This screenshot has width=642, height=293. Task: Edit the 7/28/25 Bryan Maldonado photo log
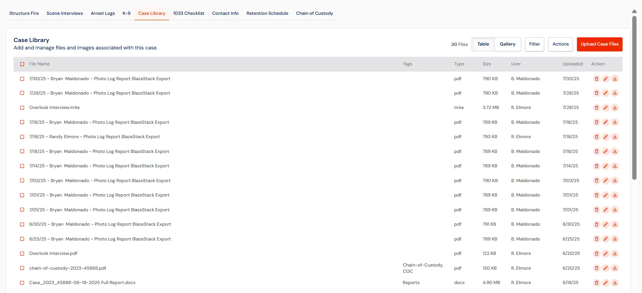(605, 93)
